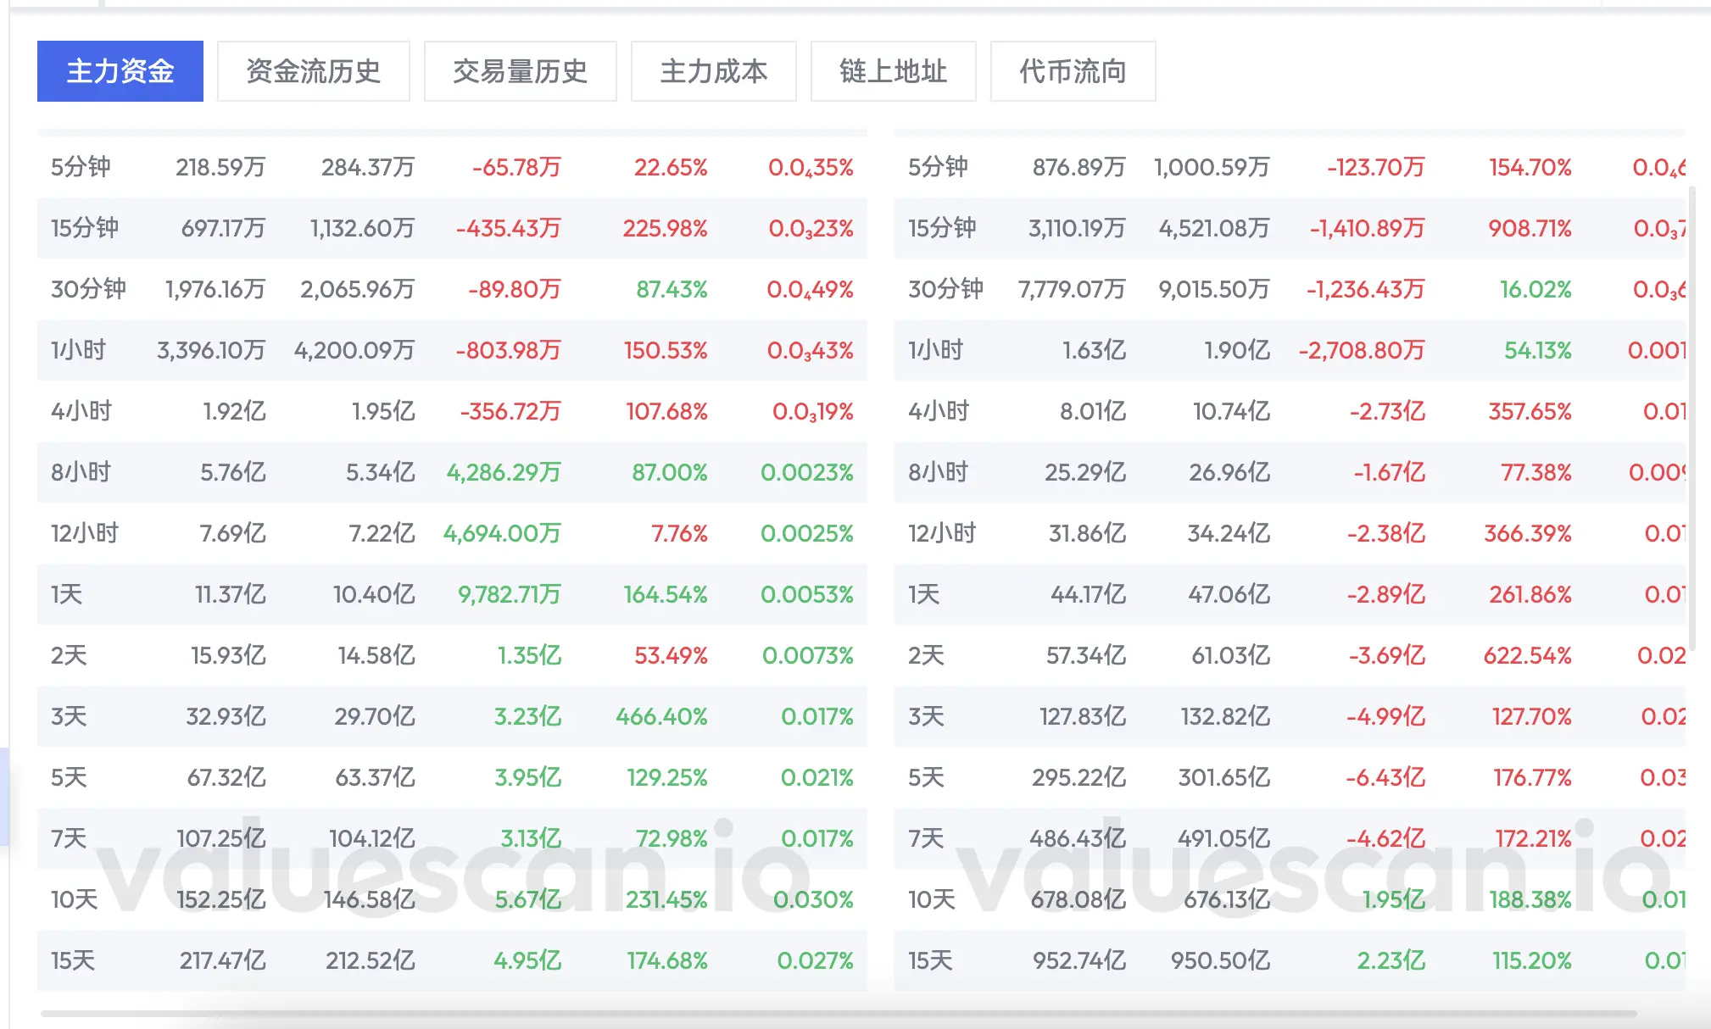Open the 链上地址 tab
This screenshot has width=1711, height=1029.
(893, 71)
